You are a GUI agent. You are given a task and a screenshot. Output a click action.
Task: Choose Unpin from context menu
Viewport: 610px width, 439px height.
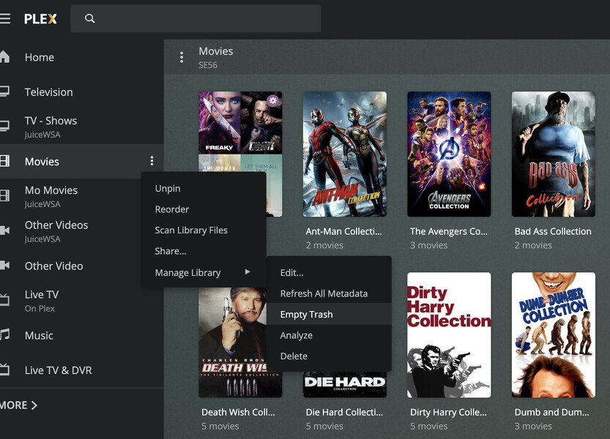point(168,189)
